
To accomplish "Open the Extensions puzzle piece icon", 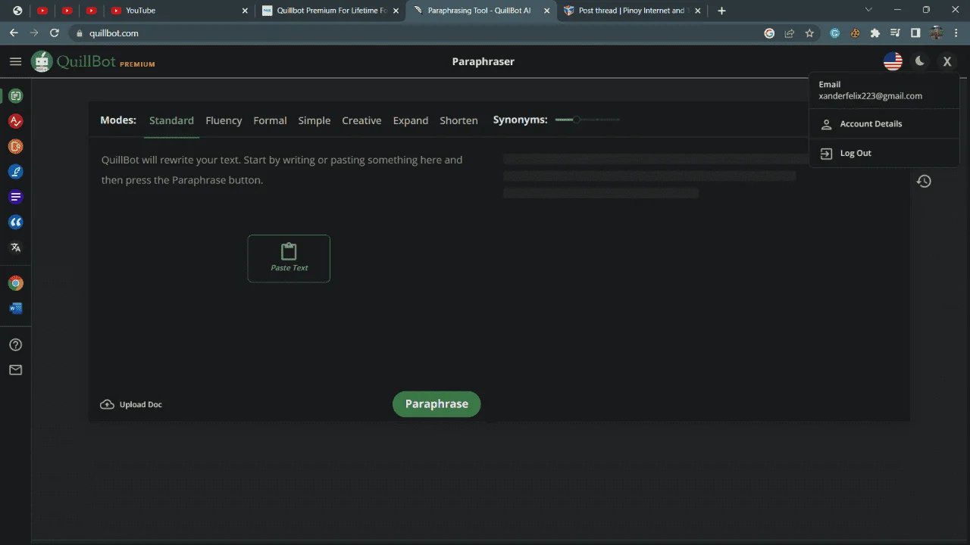I will point(875,33).
